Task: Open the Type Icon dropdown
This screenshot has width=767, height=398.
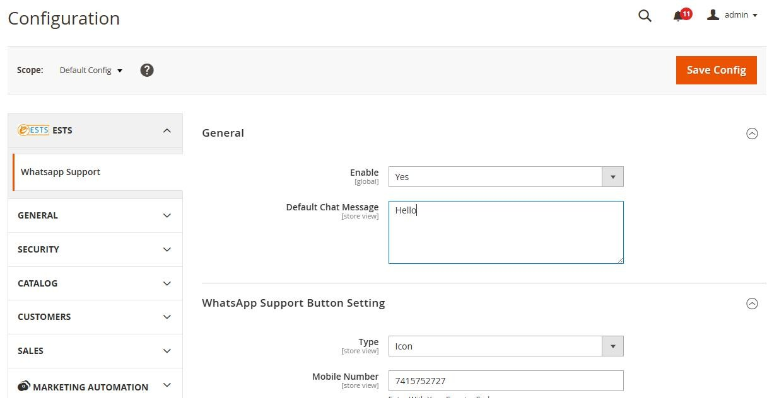Action: coord(506,346)
